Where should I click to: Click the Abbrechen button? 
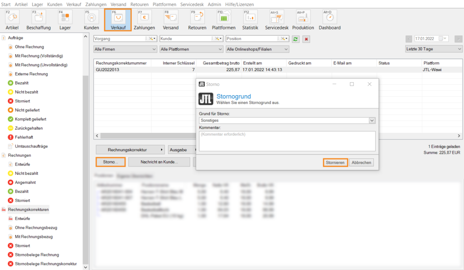[x=361, y=162]
